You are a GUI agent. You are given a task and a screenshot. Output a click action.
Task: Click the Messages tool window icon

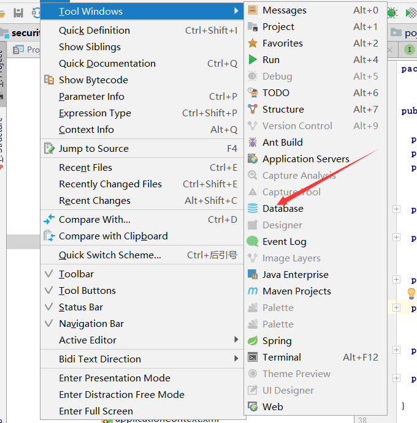pos(253,10)
